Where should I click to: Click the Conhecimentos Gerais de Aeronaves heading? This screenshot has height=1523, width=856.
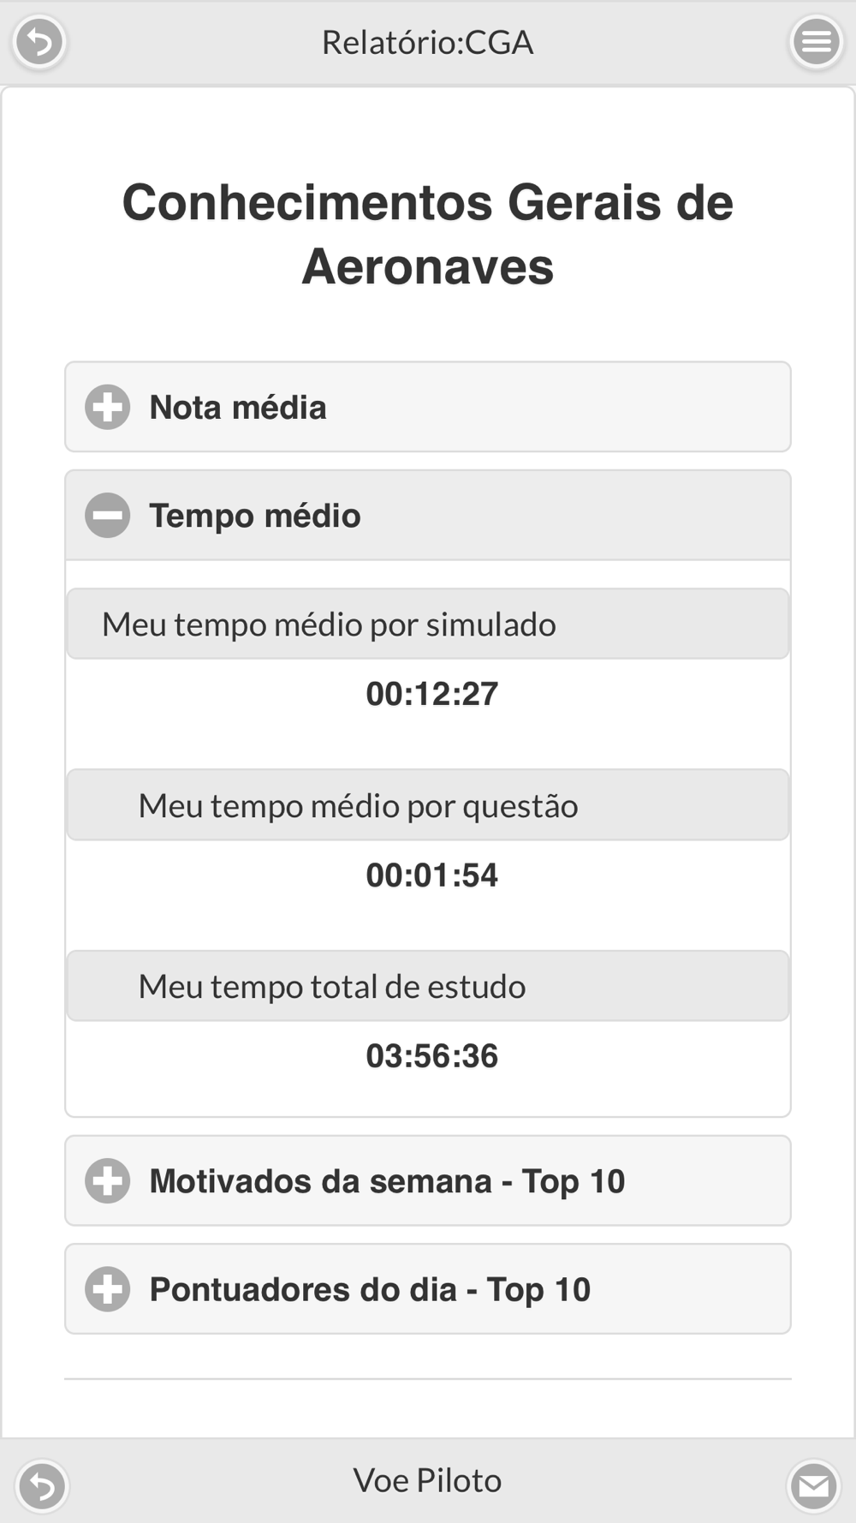click(x=428, y=235)
